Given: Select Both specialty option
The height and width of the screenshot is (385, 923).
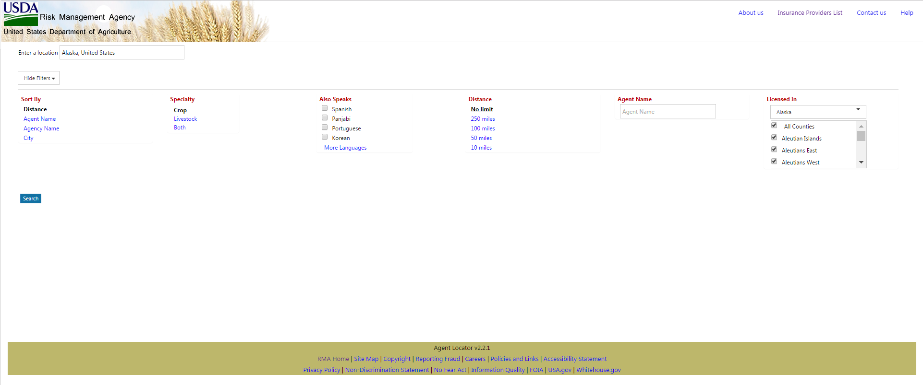Looking at the screenshot, I should click(180, 128).
